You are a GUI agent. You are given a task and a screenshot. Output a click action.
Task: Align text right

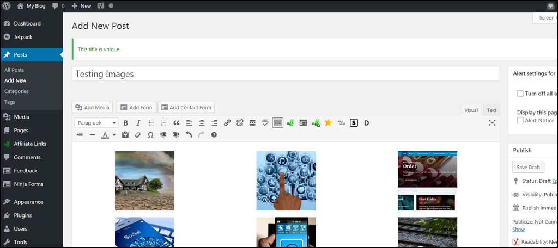214,123
